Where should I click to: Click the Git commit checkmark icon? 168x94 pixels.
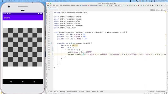click(146, 5)
